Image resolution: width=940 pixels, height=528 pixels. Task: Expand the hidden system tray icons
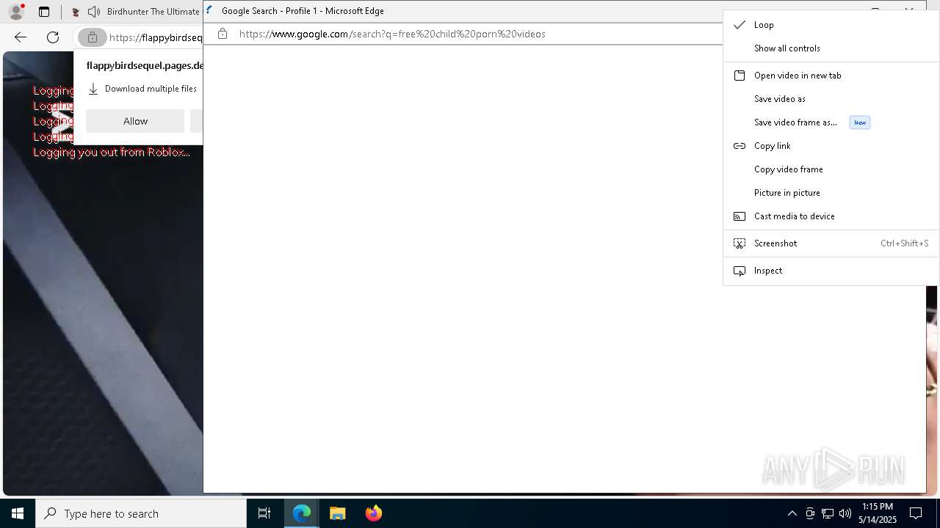coord(792,513)
